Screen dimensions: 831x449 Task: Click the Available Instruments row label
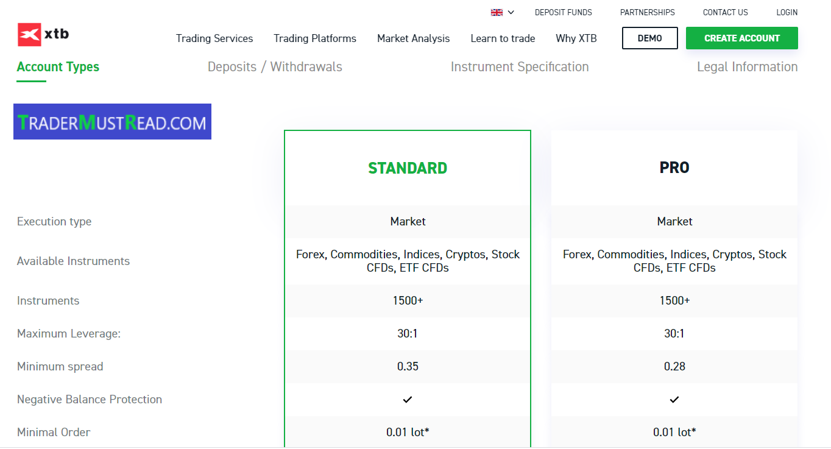tap(73, 261)
